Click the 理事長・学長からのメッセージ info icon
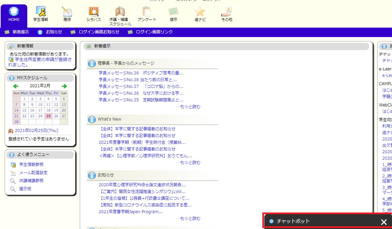 coord(92,64)
